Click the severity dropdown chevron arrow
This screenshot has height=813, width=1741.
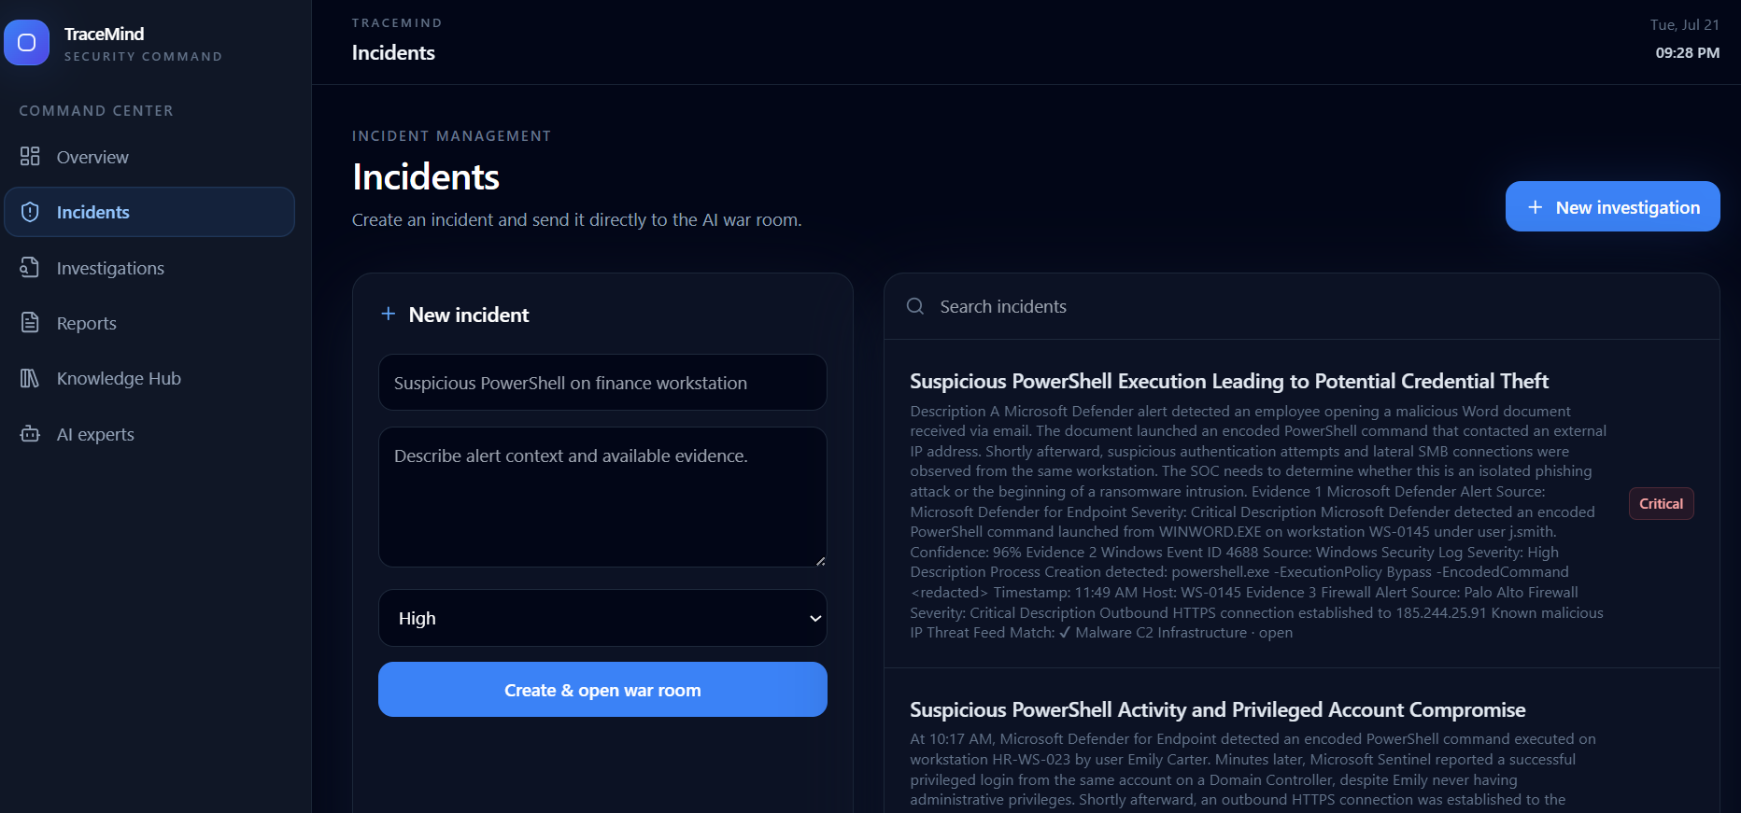click(815, 618)
